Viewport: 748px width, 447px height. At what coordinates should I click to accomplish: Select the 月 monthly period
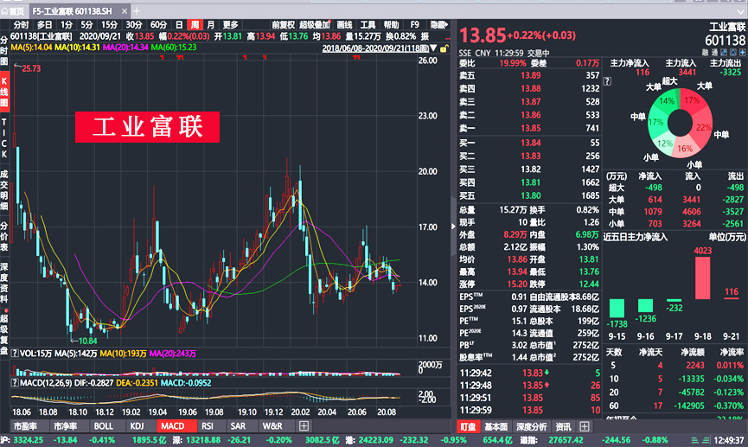210,25
